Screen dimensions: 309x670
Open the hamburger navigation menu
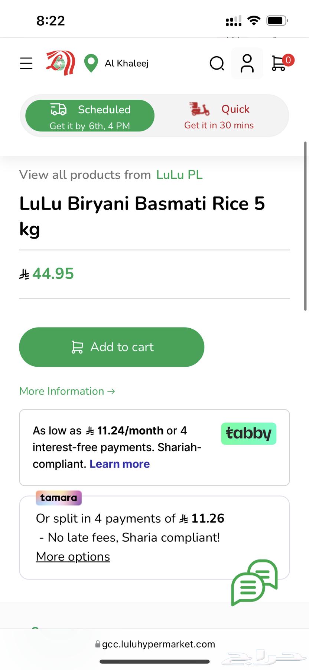pyautogui.click(x=26, y=63)
